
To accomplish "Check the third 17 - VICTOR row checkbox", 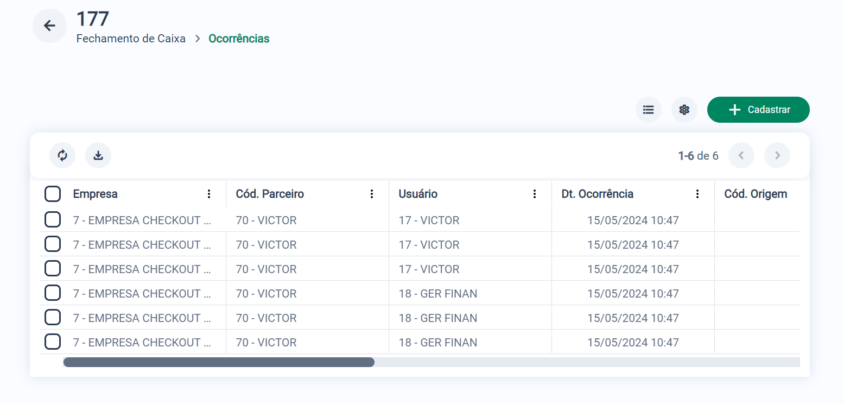I will [x=53, y=269].
